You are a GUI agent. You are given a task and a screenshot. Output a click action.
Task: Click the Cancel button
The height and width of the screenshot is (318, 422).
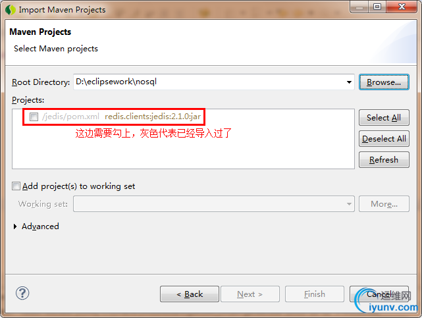pyautogui.click(x=379, y=294)
